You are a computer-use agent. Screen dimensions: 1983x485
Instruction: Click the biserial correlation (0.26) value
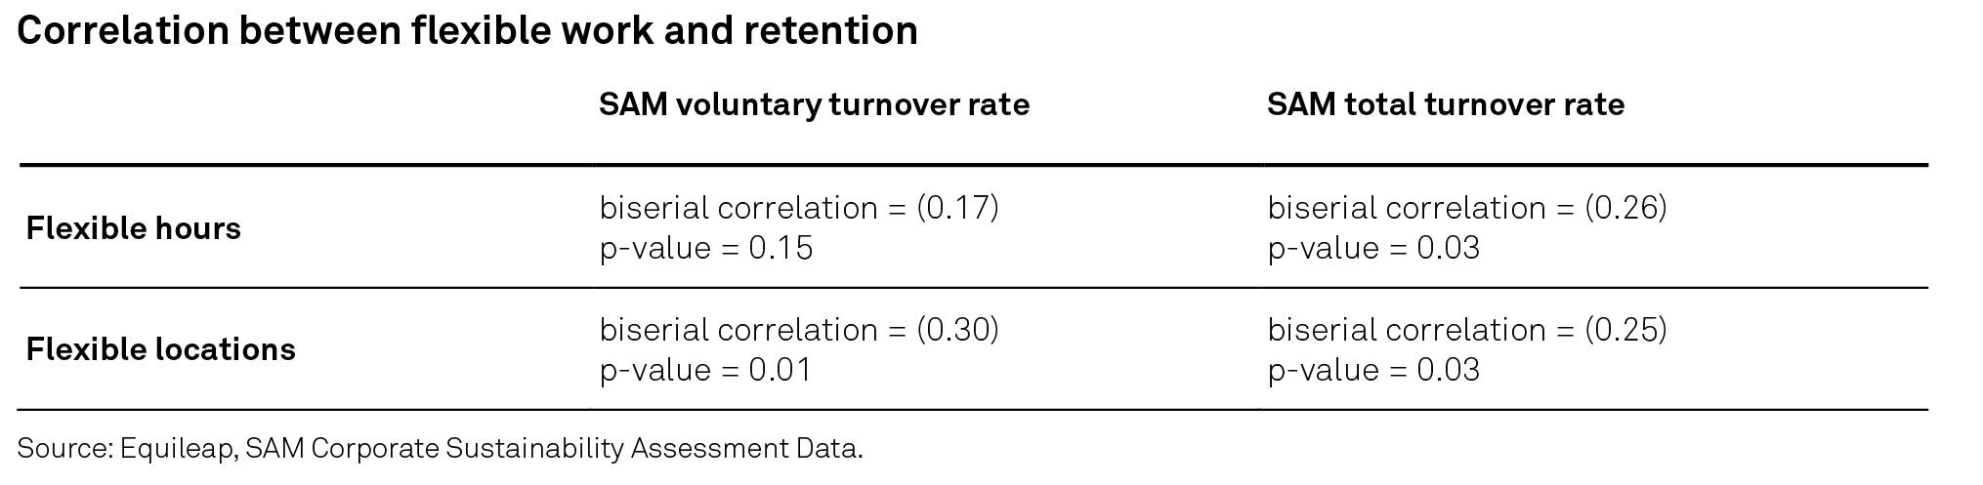click(x=1466, y=208)
